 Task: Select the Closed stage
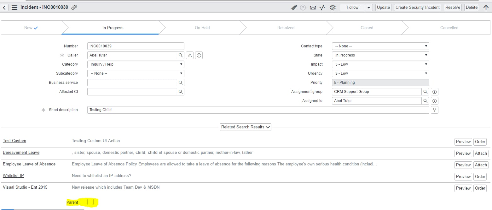[367, 28]
